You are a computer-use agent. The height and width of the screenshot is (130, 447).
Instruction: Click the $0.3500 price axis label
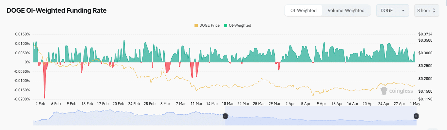426,40
